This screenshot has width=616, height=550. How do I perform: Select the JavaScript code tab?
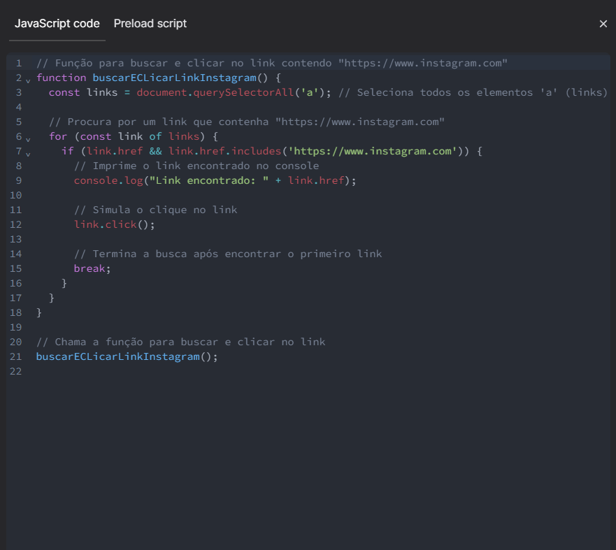(x=57, y=23)
